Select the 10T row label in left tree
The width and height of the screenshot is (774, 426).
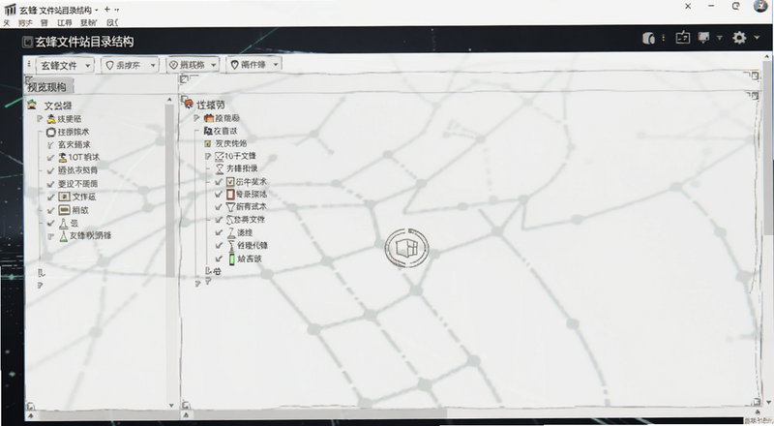coord(84,157)
